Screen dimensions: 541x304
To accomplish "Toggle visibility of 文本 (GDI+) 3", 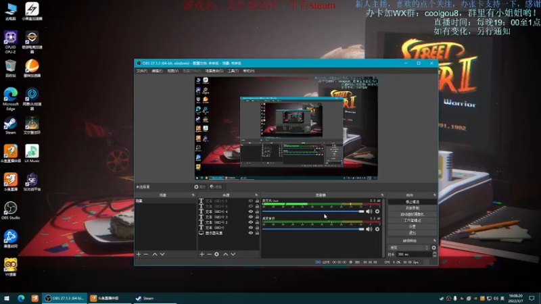I will tap(251, 217).
